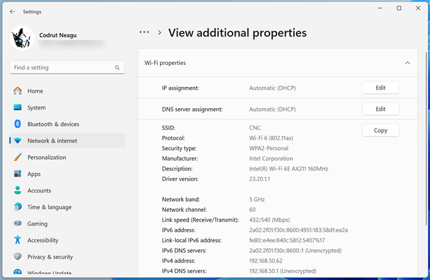This screenshot has height=280, width=430.
Task: Maximize the Settings window
Action: (399, 8)
